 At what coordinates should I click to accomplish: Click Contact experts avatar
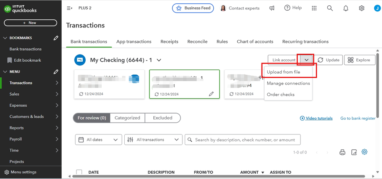[223, 8]
